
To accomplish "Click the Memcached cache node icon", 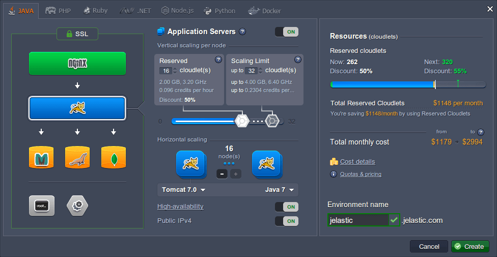I will pyautogui.click(x=41, y=157).
